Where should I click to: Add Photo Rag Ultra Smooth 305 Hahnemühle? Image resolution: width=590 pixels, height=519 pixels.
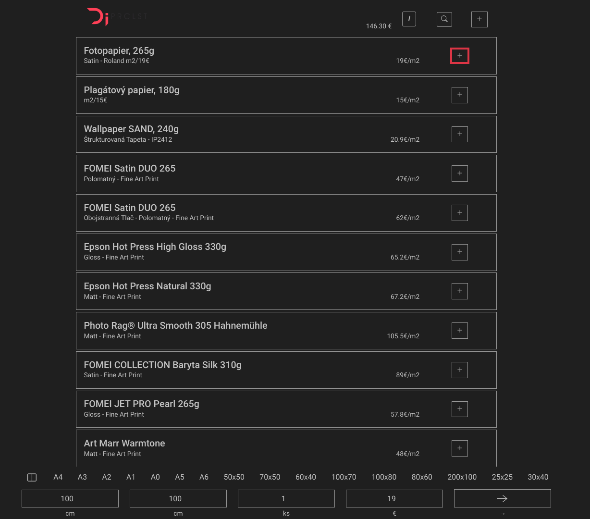pyautogui.click(x=460, y=331)
